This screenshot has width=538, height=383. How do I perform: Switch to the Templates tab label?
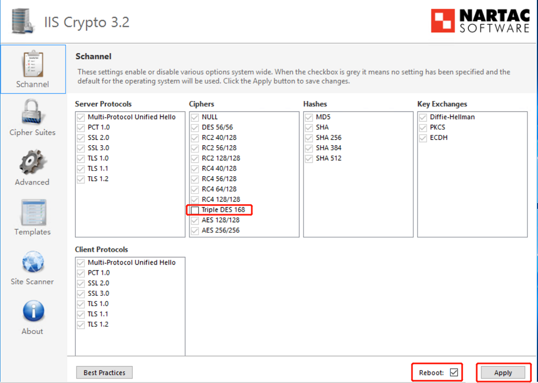(x=32, y=232)
